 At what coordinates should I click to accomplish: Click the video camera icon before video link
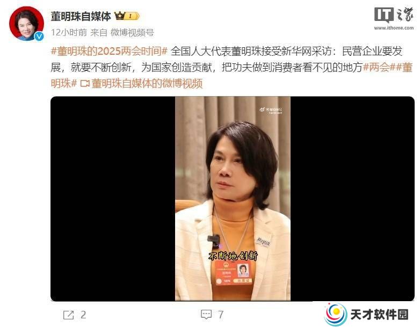[85, 84]
